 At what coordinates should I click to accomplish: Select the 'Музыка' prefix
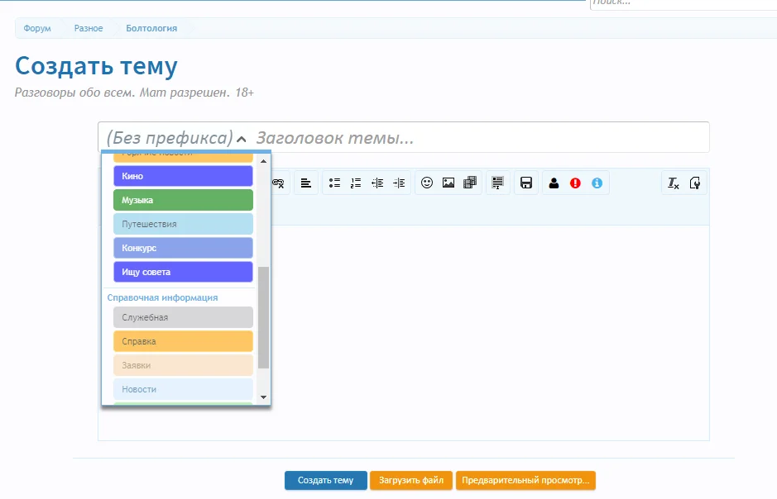[x=184, y=200]
